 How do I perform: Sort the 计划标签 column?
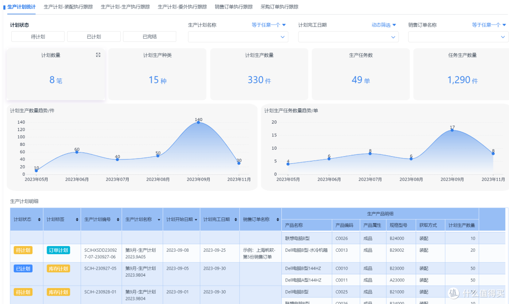(x=77, y=219)
